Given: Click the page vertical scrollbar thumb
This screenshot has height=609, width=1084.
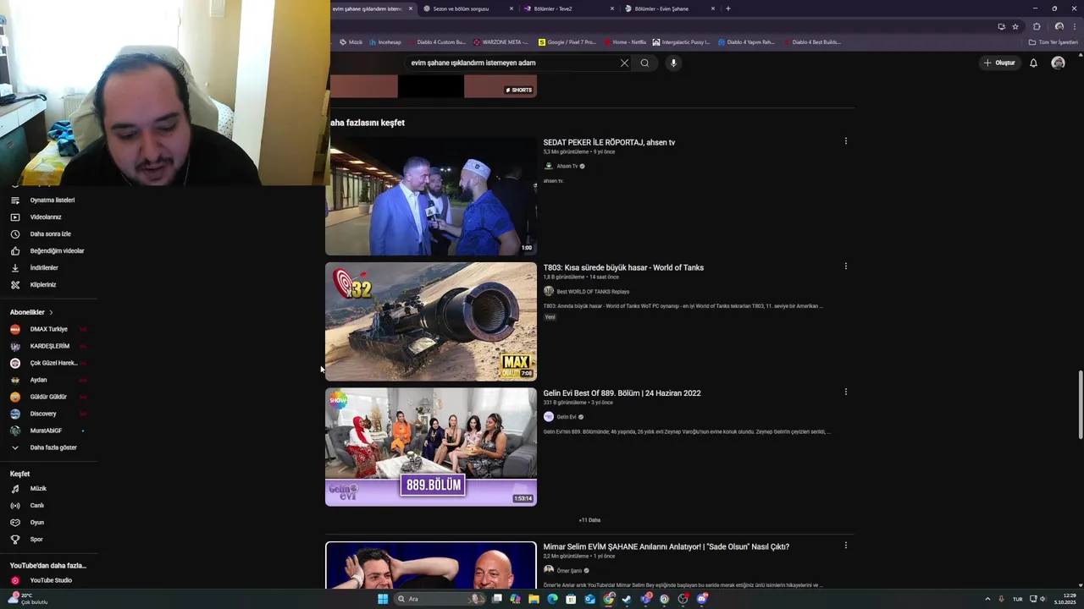Looking at the screenshot, I should click(1080, 404).
